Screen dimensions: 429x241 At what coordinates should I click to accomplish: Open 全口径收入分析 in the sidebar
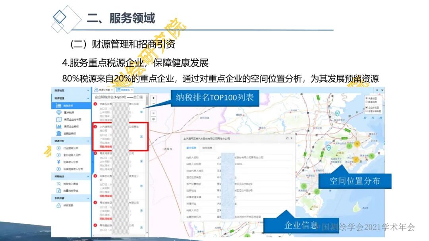[71, 155]
